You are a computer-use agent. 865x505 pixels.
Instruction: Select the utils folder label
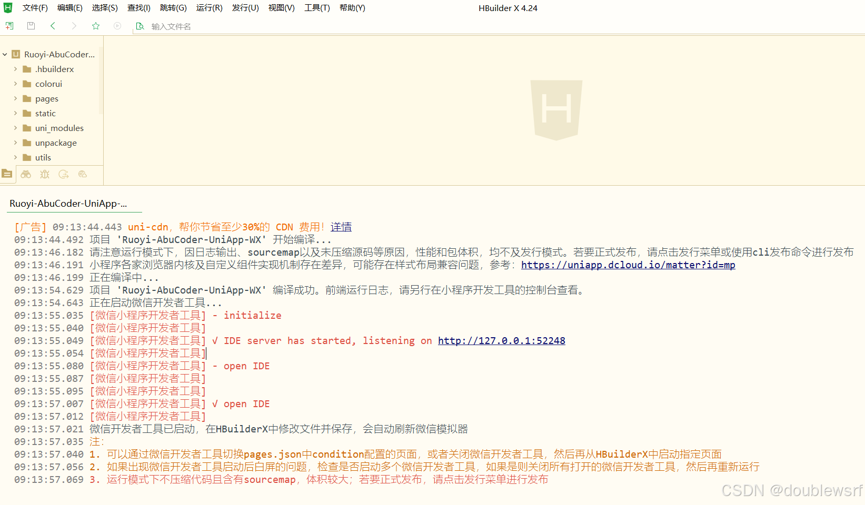coord(43,157)
